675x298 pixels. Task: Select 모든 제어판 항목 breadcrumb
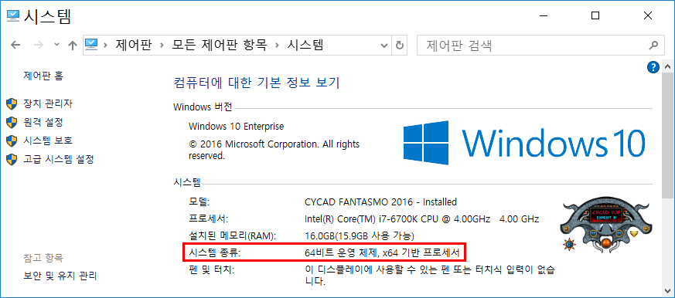click(220, 45)
